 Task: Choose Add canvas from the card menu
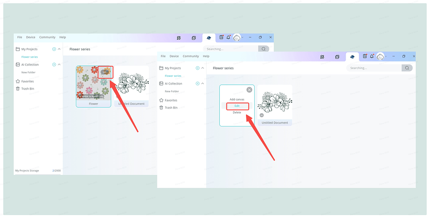tap(237, 99)
